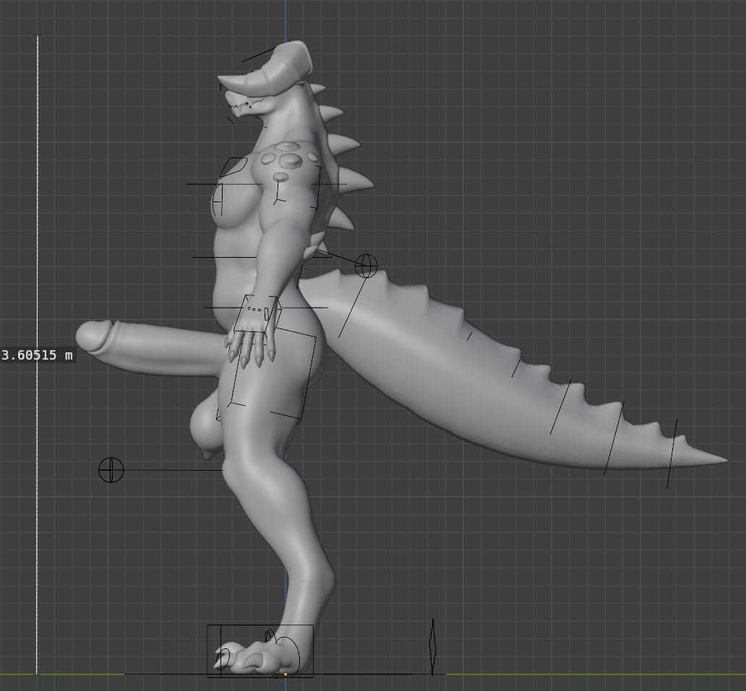Select the top endpoint of the ruler line
Image resolution: width=746 pixels, height=691 pixels.
pyautogui.click(x=38, y=35)
